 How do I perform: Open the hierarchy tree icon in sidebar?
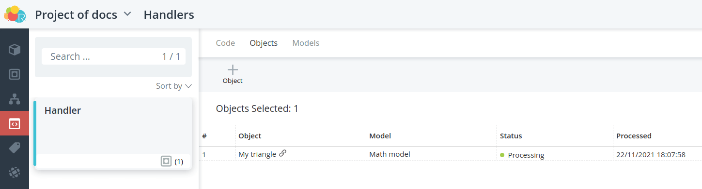(x=15, y=99)
